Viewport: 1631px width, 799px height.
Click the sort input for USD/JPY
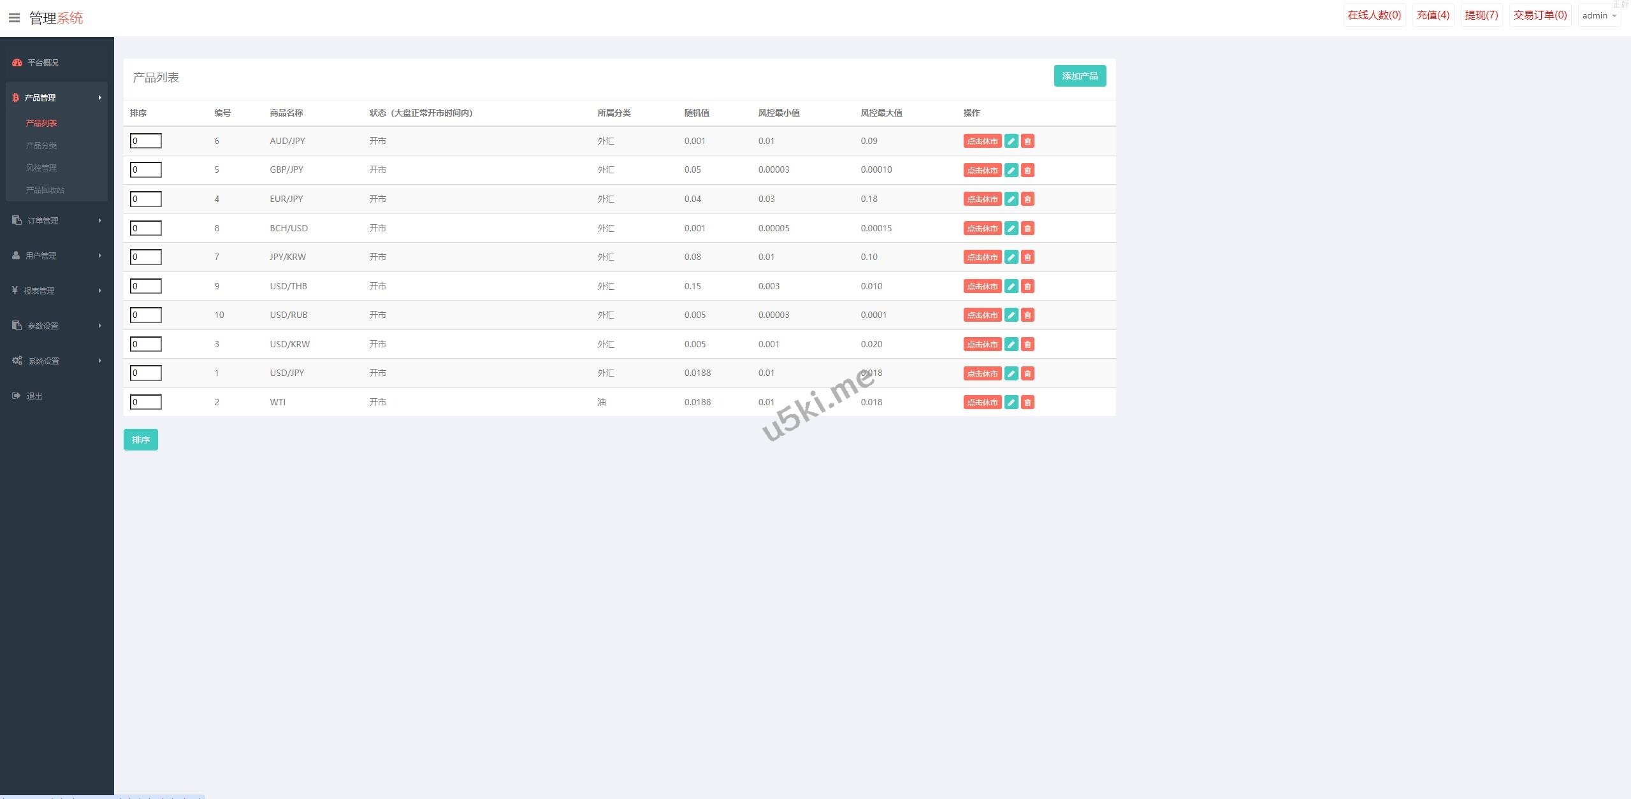point(146,373)
